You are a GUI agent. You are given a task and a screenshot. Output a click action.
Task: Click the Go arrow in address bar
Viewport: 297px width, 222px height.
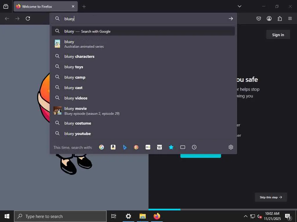click(x=231, y=18)
